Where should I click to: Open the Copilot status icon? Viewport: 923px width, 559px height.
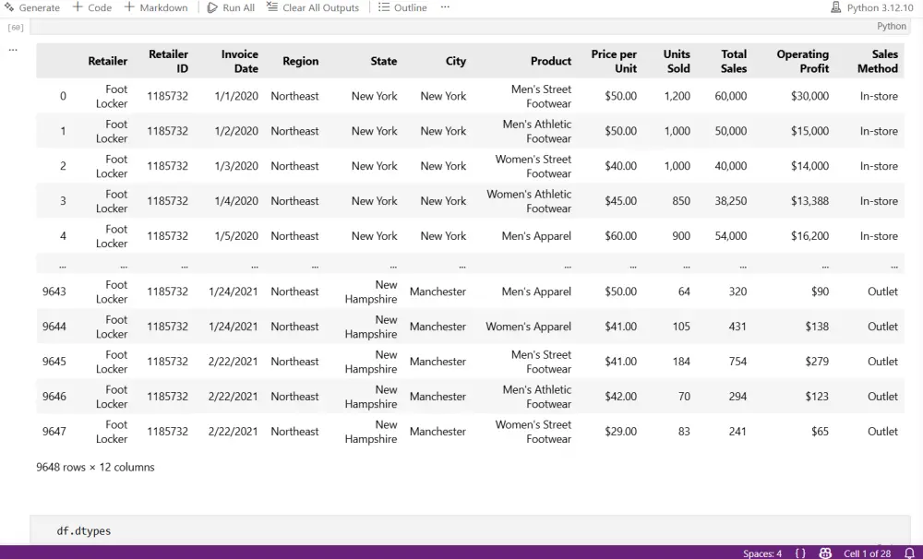[x=825, y=553]
